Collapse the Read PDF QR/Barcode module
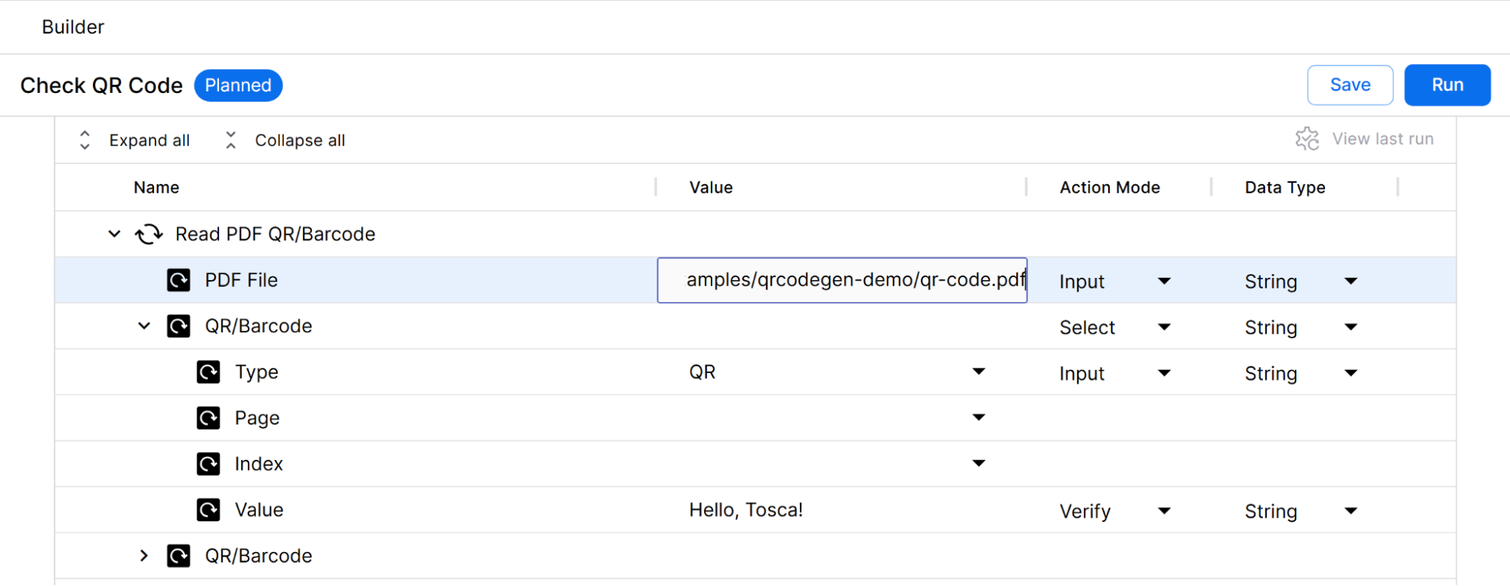Screen dimensions: 1510x586 [x=114, y=234]
